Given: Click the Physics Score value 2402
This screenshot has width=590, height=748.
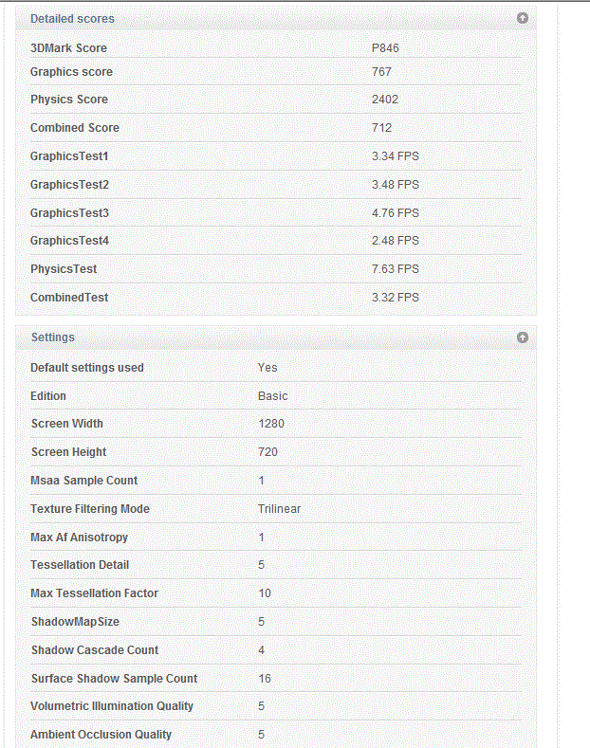Looking at the screenshot, I should coord(385,100).
